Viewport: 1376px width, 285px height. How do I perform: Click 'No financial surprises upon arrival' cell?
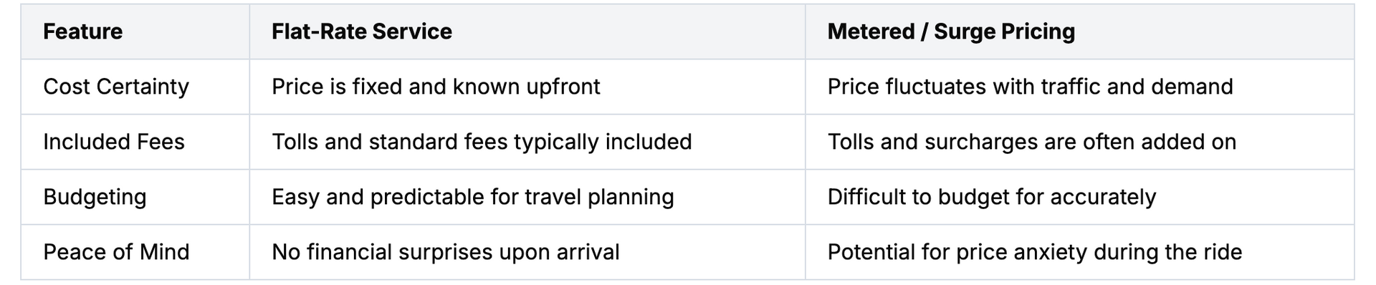pyautogui.click(x=446, y=252)
